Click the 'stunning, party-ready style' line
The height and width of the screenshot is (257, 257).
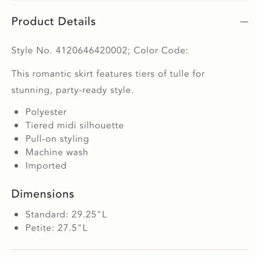(72, 90)
